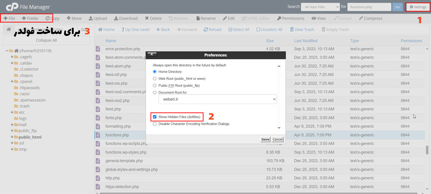Click Reload in navigation bar
The image size is (431, 194).
tap(212, 29)
